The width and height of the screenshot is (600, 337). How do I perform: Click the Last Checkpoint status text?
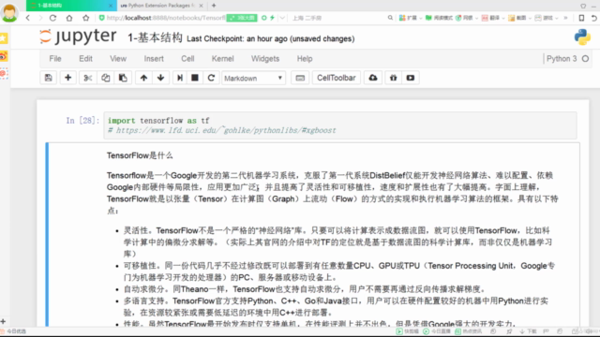(271, 39)
